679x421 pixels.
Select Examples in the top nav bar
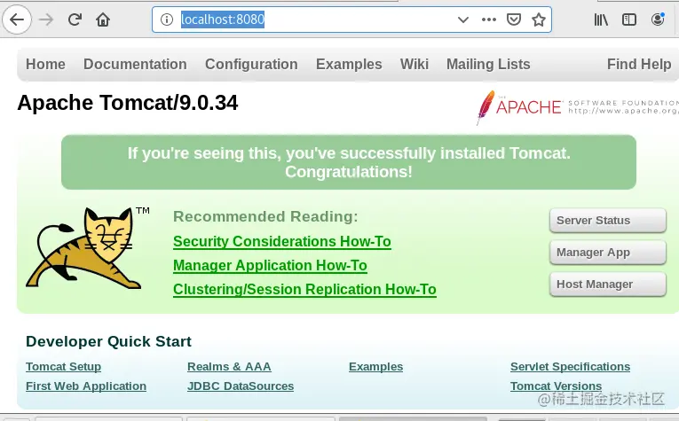coord(349,64)
